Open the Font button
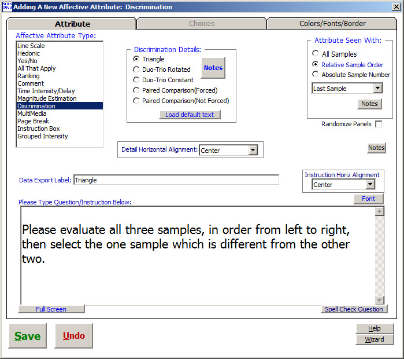The image size is (404, 359). 368,199
